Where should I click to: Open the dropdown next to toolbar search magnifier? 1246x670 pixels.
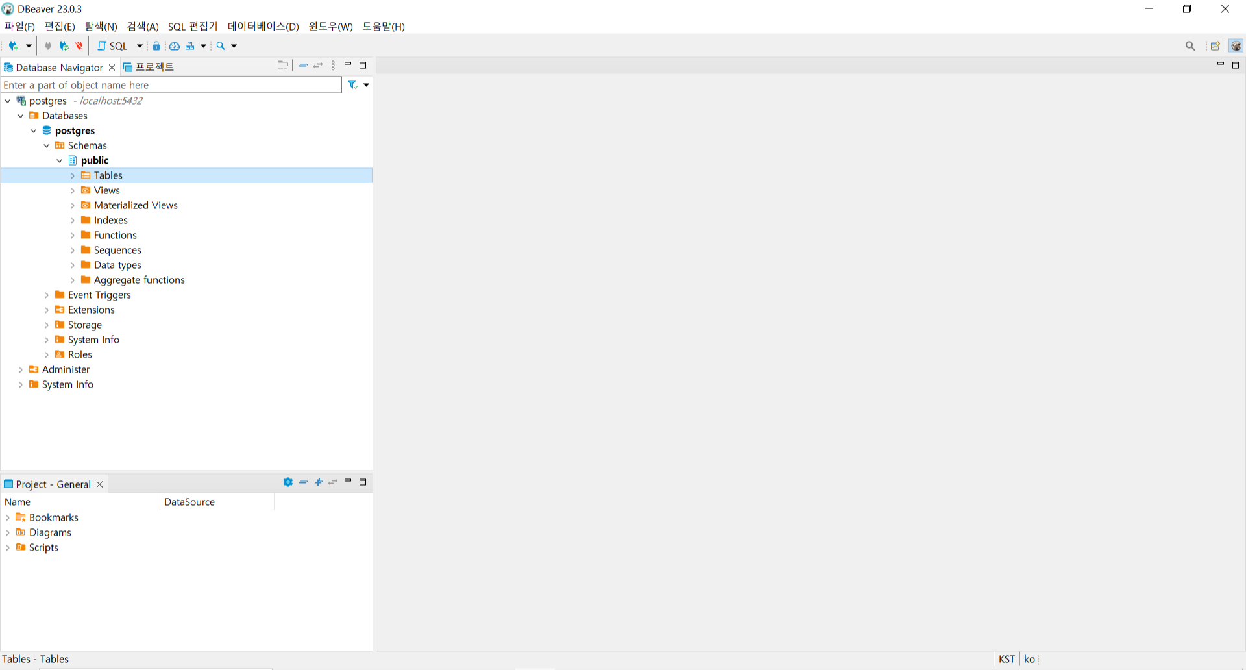pos(234,46)
